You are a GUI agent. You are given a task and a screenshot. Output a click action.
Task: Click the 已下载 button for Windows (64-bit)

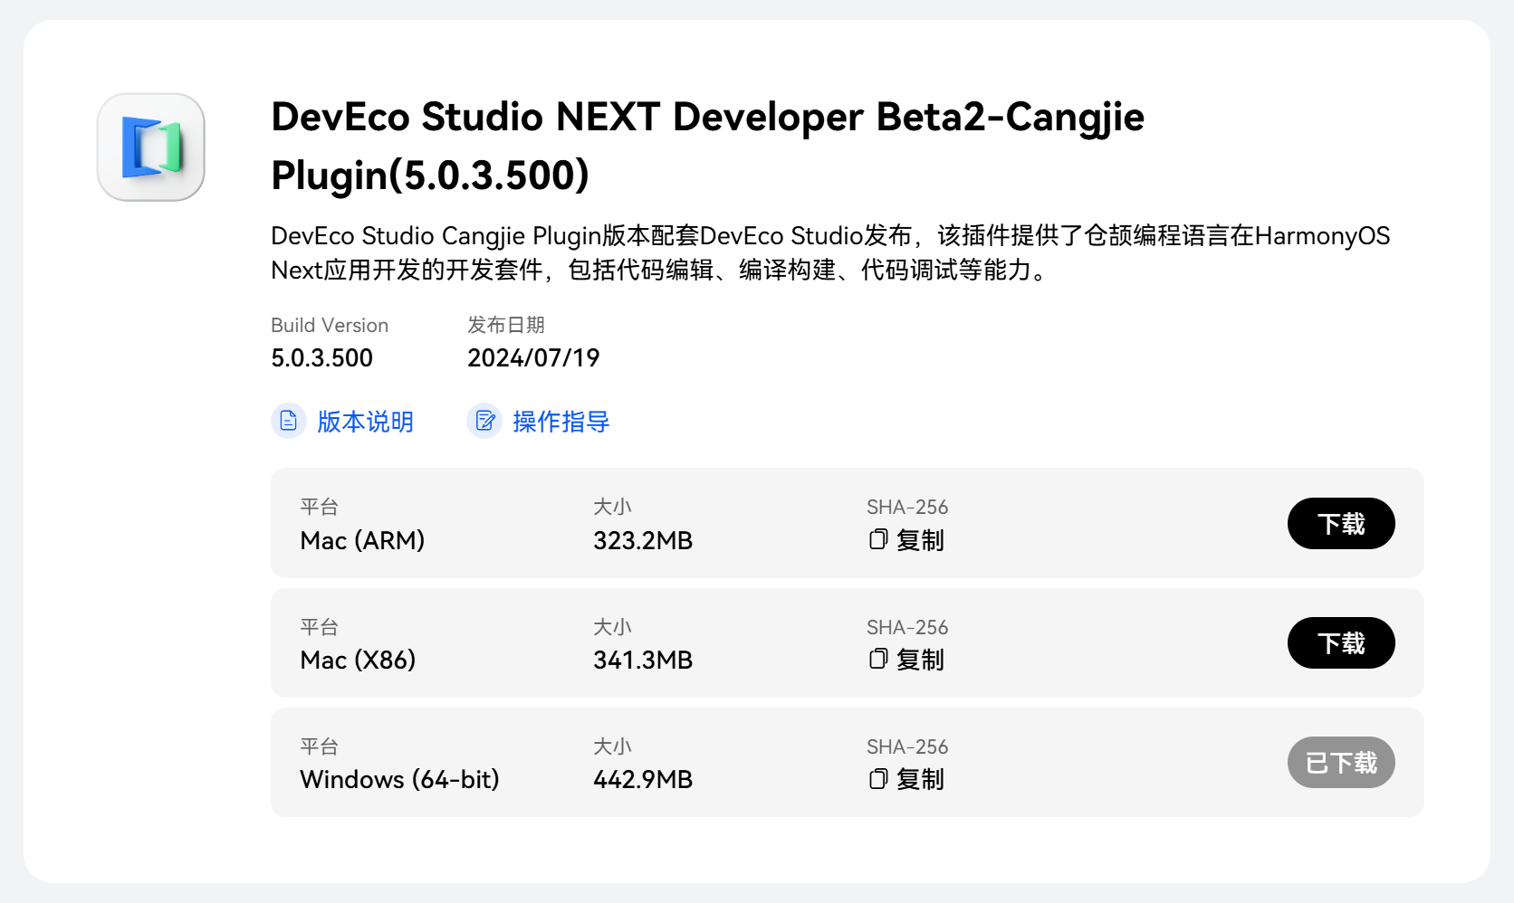point(1341,763)
